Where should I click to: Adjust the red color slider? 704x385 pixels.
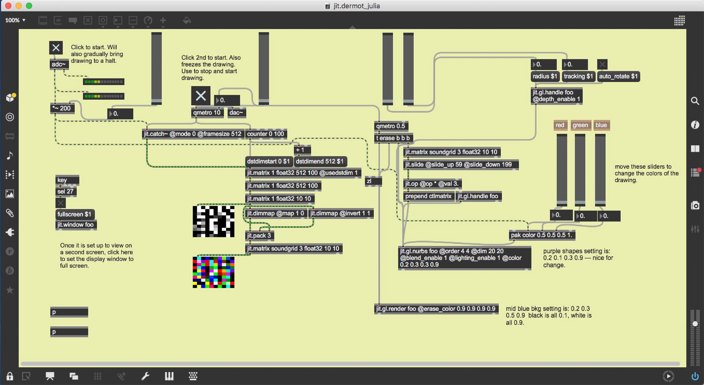click(x=562, y=169)
